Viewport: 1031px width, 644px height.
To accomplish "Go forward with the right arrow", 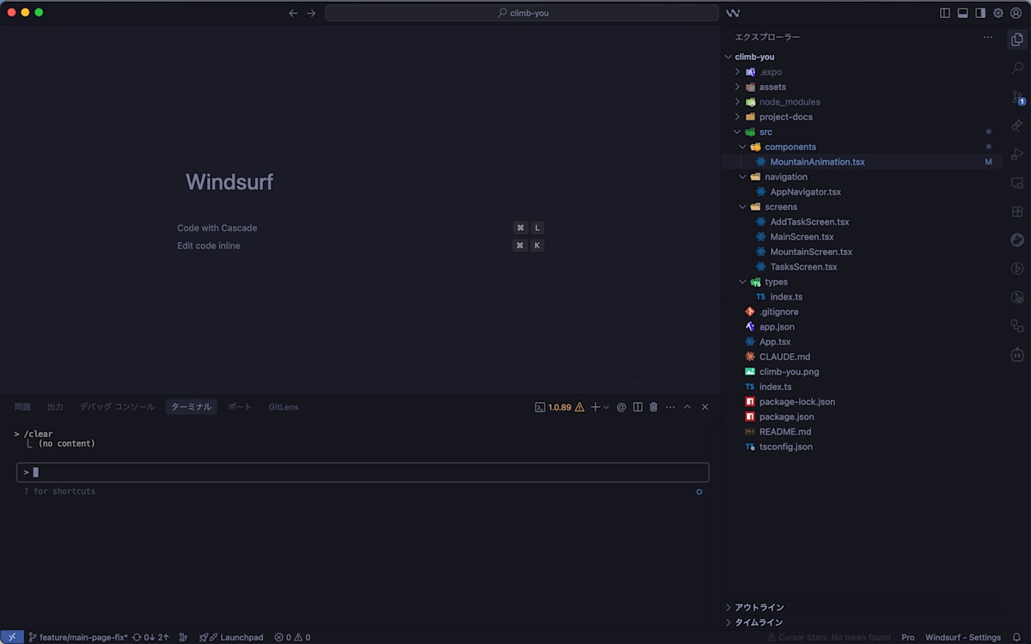I will pyautogui.click(x=311, y=13).
